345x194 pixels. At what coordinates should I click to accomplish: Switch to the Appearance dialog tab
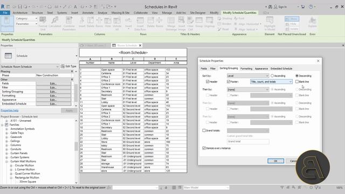pos(261,68)
